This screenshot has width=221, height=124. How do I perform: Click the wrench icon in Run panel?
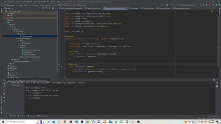(4, 86)
